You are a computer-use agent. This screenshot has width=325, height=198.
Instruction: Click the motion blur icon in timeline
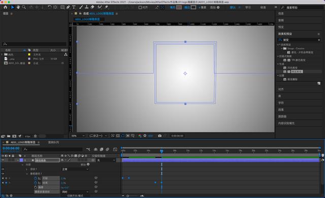(107, 149)
